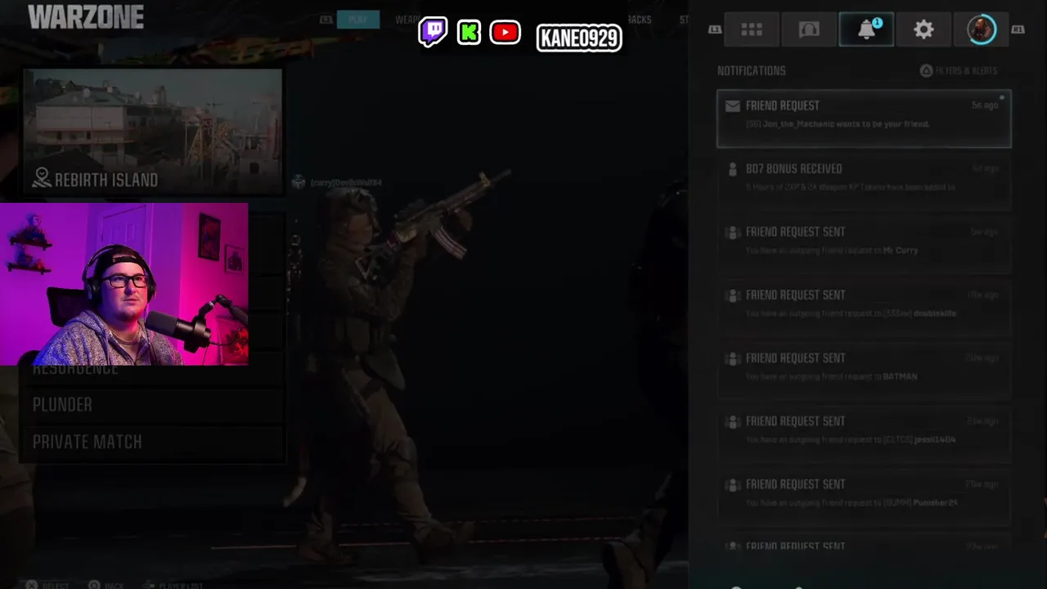This screenshot has height=589, width=1047.
Task: Open Friend Request Sent to Mr Curry
Action: coord(864,244)
